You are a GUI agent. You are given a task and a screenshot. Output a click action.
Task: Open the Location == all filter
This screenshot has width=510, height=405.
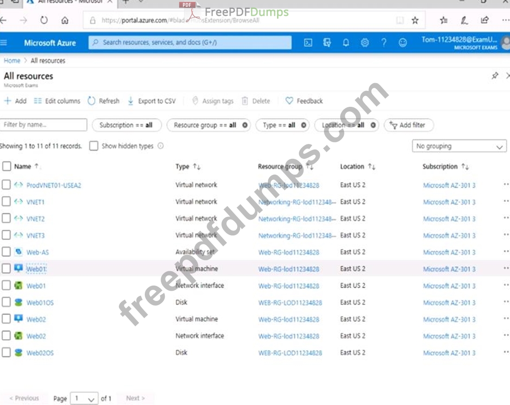click(347, 125)
